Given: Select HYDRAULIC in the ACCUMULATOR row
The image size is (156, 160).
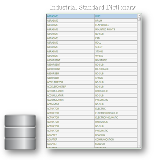Looking at the screenshot, I should (116, 91).
